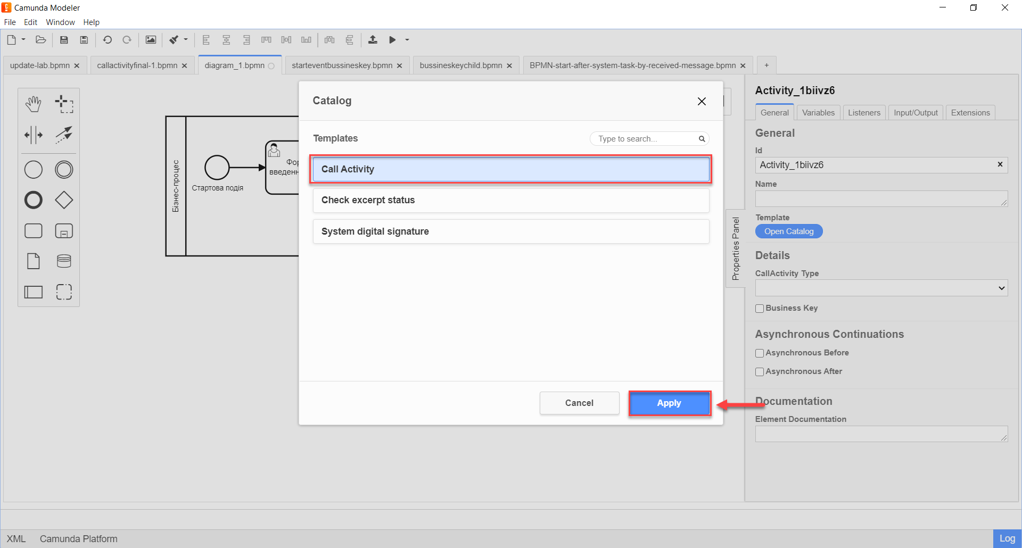Switch to callactivityfinal-1.bpmn tab
The height and width of the screenshot is (548, 1022).
(x=137, y=65)
